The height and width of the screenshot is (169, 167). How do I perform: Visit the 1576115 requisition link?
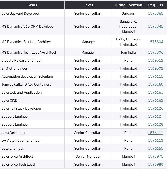(x=156, y=76)
